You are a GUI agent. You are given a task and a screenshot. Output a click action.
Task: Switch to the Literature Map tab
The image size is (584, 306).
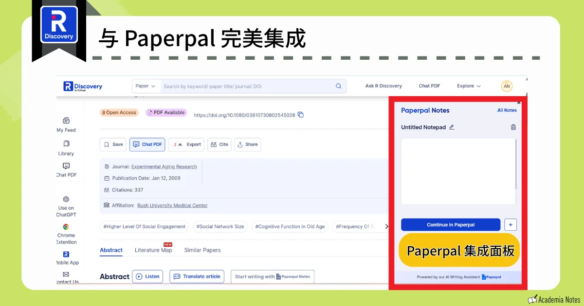point(153,250)
